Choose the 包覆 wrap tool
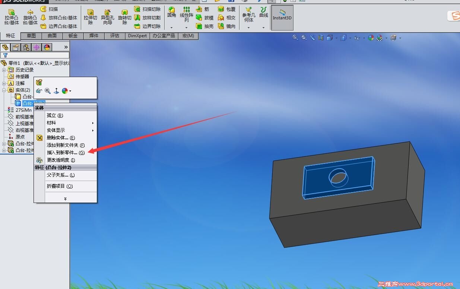 click(x=227, y=9)
